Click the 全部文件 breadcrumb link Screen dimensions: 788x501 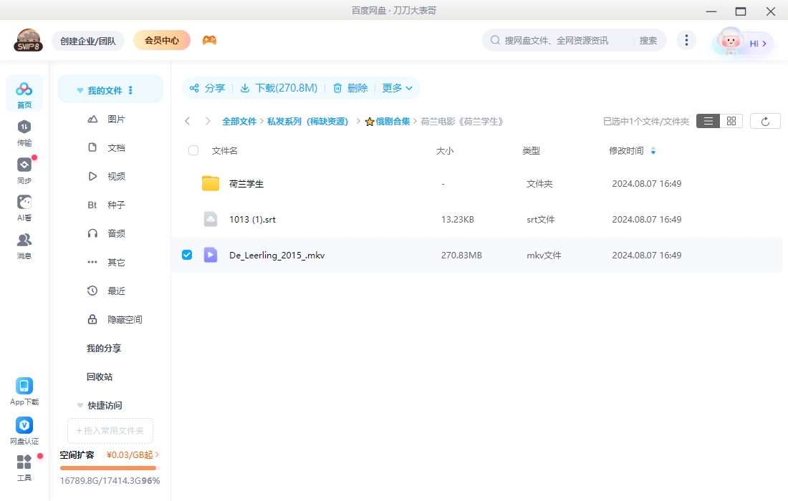coord(239,121)
